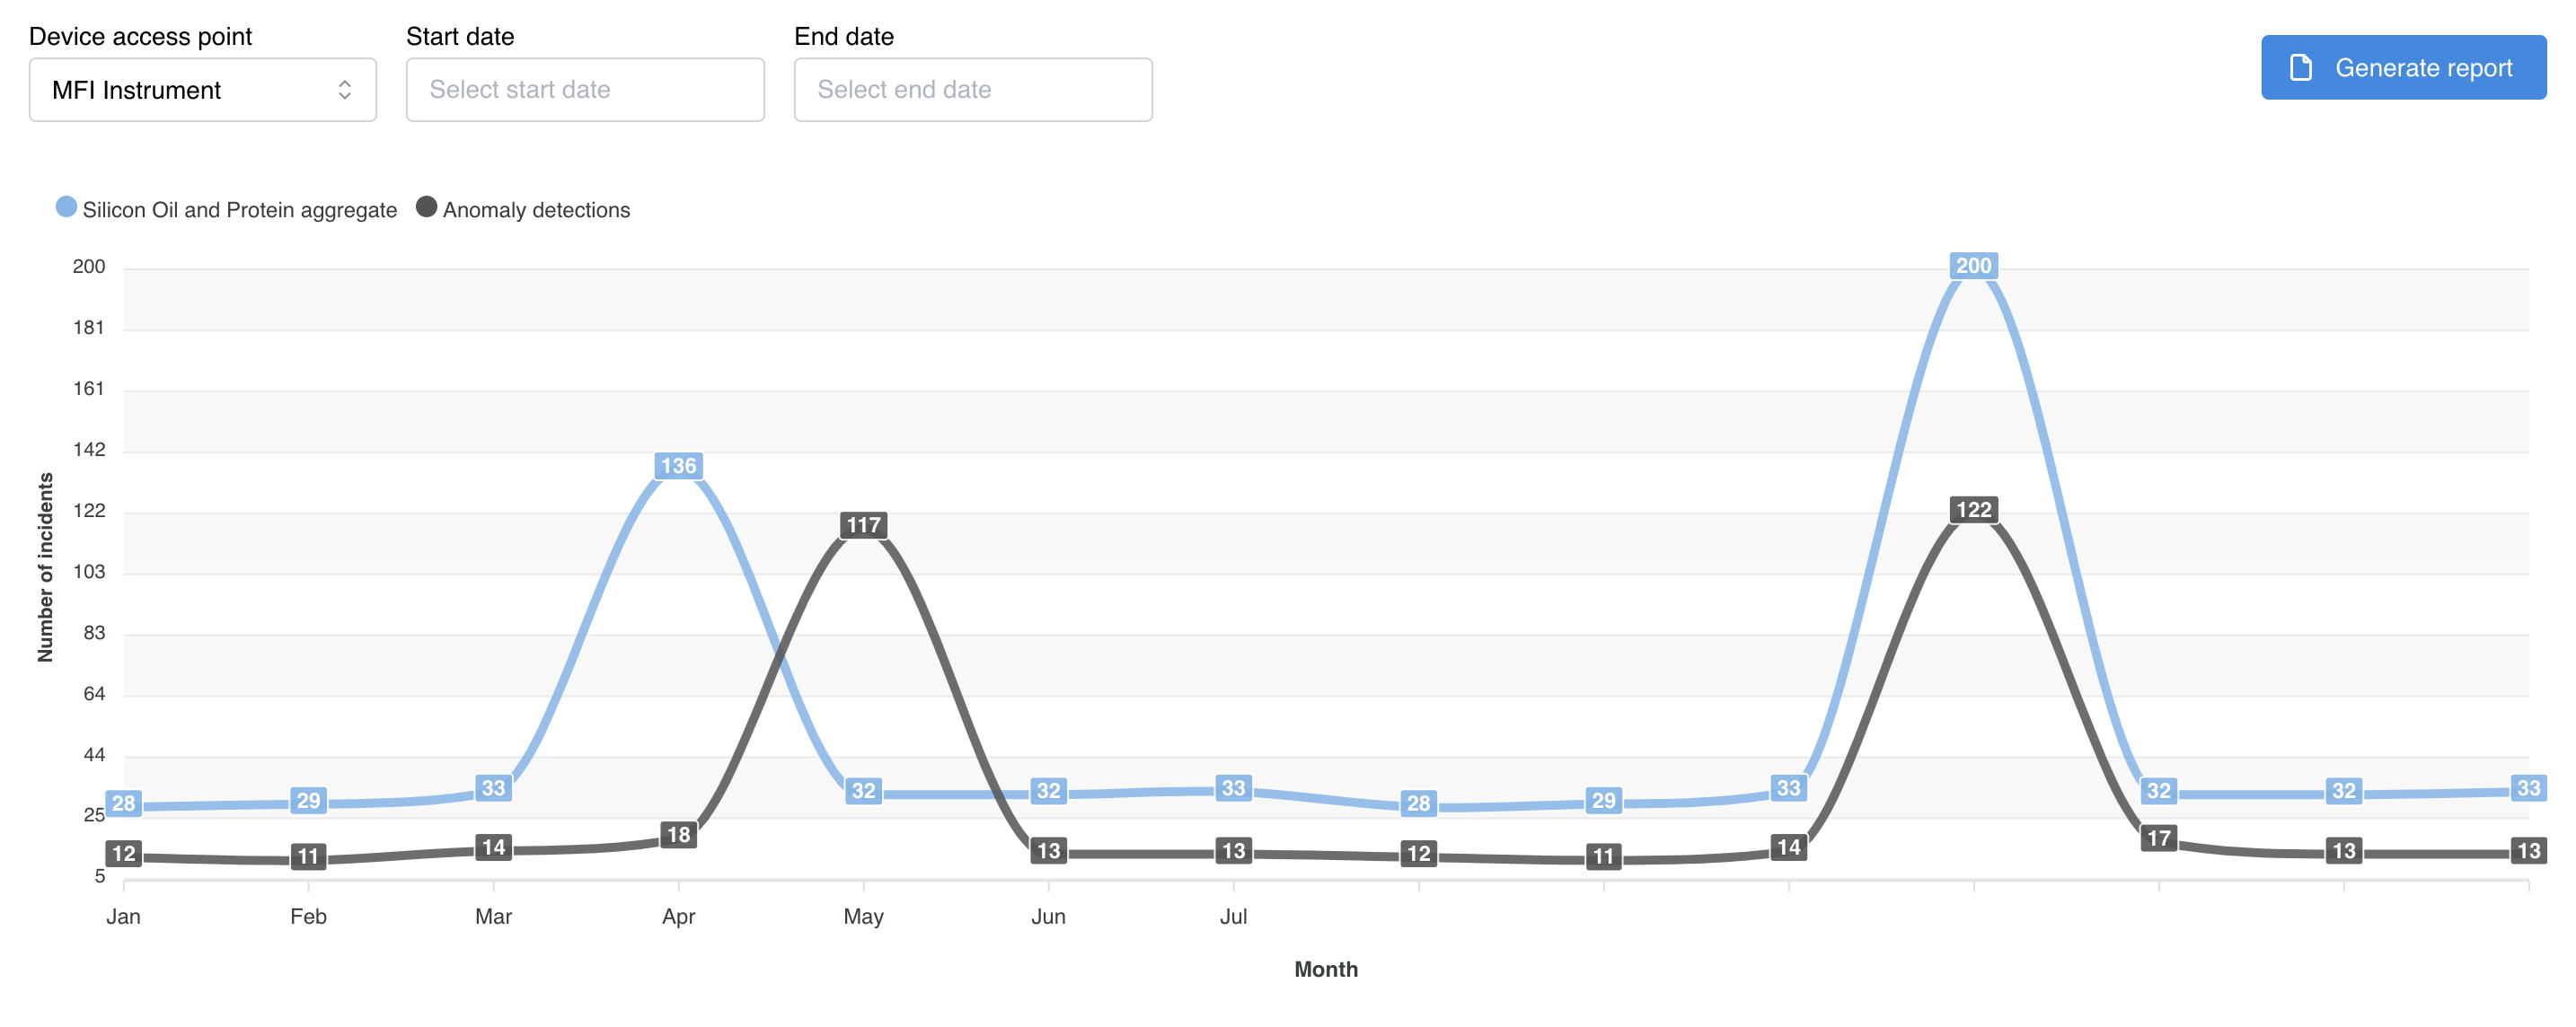
Task: Click the 200 peak data label
Action: (1973, 266)
